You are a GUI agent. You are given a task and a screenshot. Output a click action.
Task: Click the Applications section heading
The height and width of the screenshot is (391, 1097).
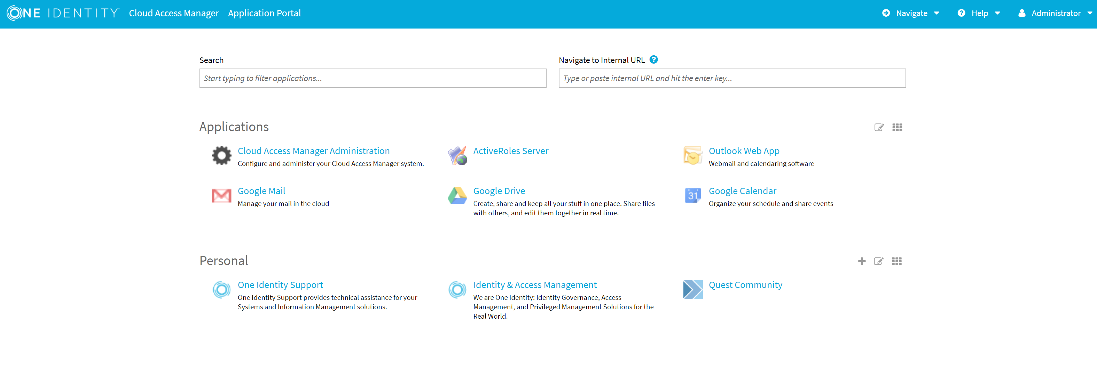click(234, 127)
